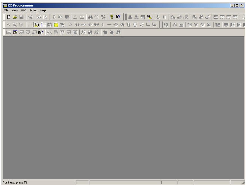This screenshot has height=185, width=246.
Task: Minimize the CX-Programmer window
Action: [233, 6]
